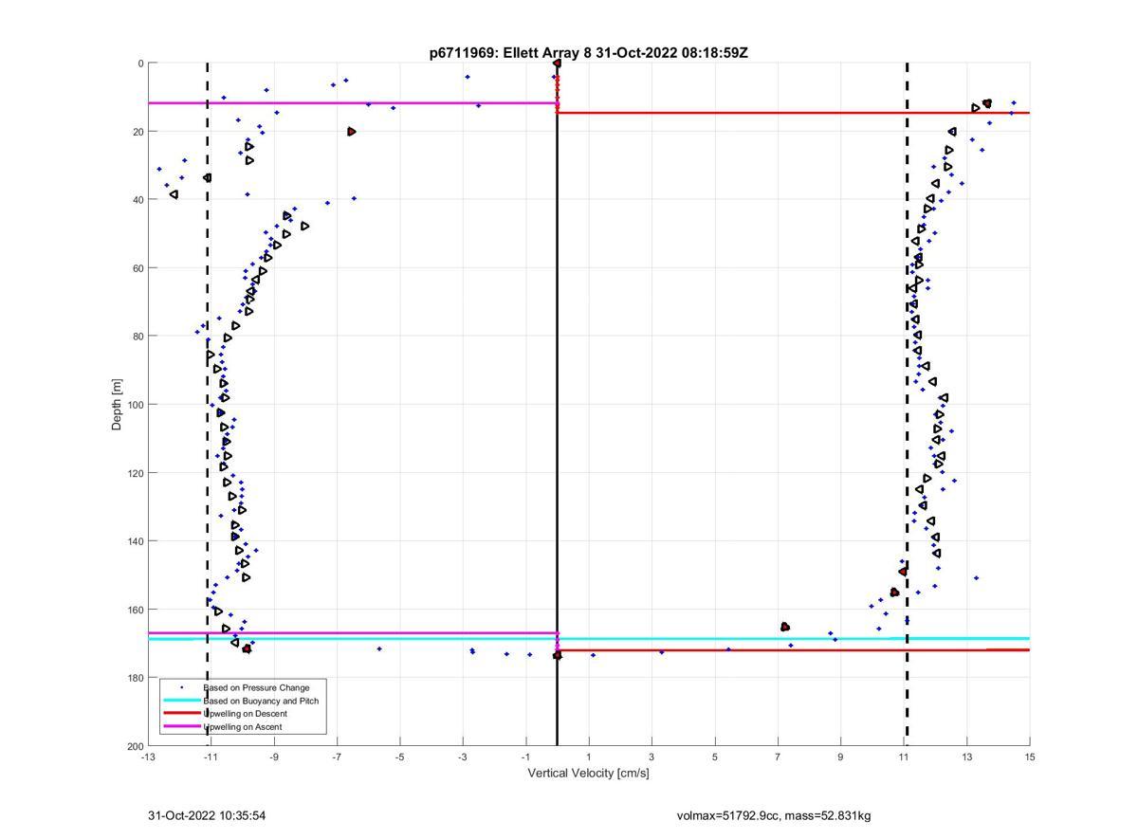This screenshot has height=839, width=1138.
Task: Click y-axis tick label '200'
Action: (x=135, y=746)
